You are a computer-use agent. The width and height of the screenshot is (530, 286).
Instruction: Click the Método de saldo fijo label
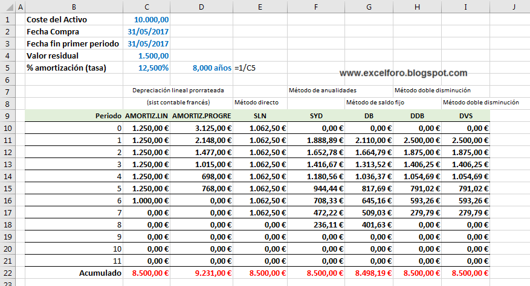[375, 103]
